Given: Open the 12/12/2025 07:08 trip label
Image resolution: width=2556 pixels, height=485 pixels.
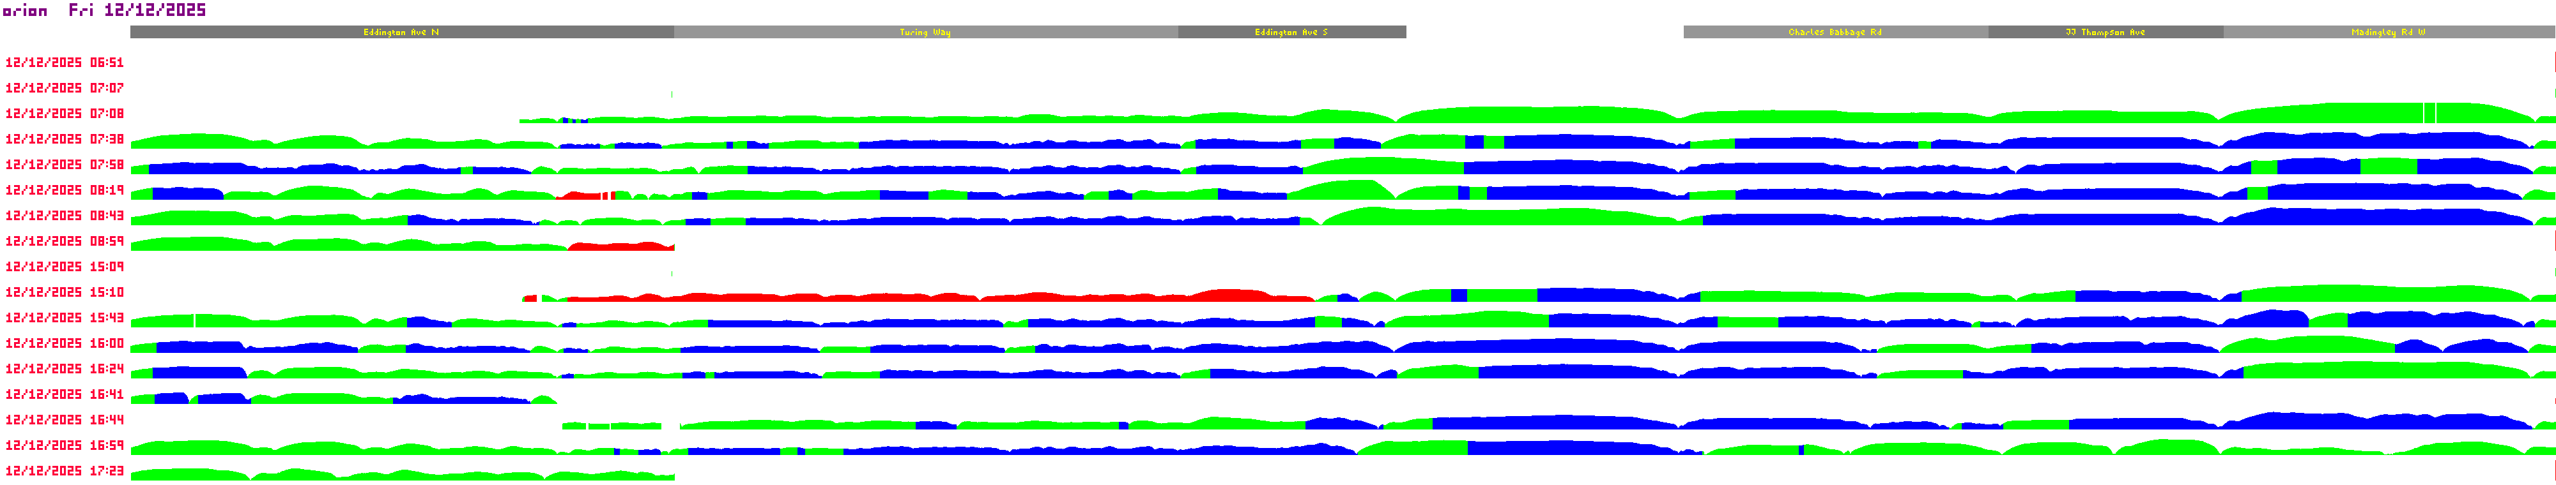Looking at the screenshot, I should click(x=65, y=114).
